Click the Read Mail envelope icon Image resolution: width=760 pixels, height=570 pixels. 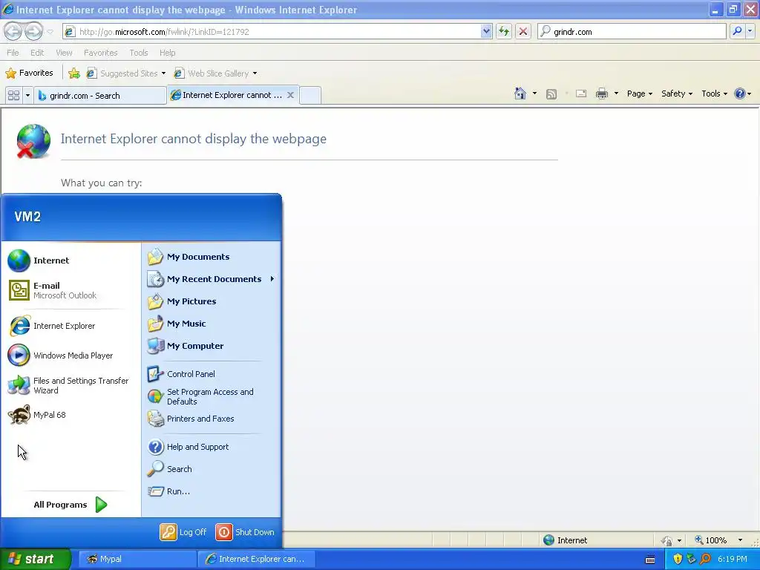click(581, 94)
